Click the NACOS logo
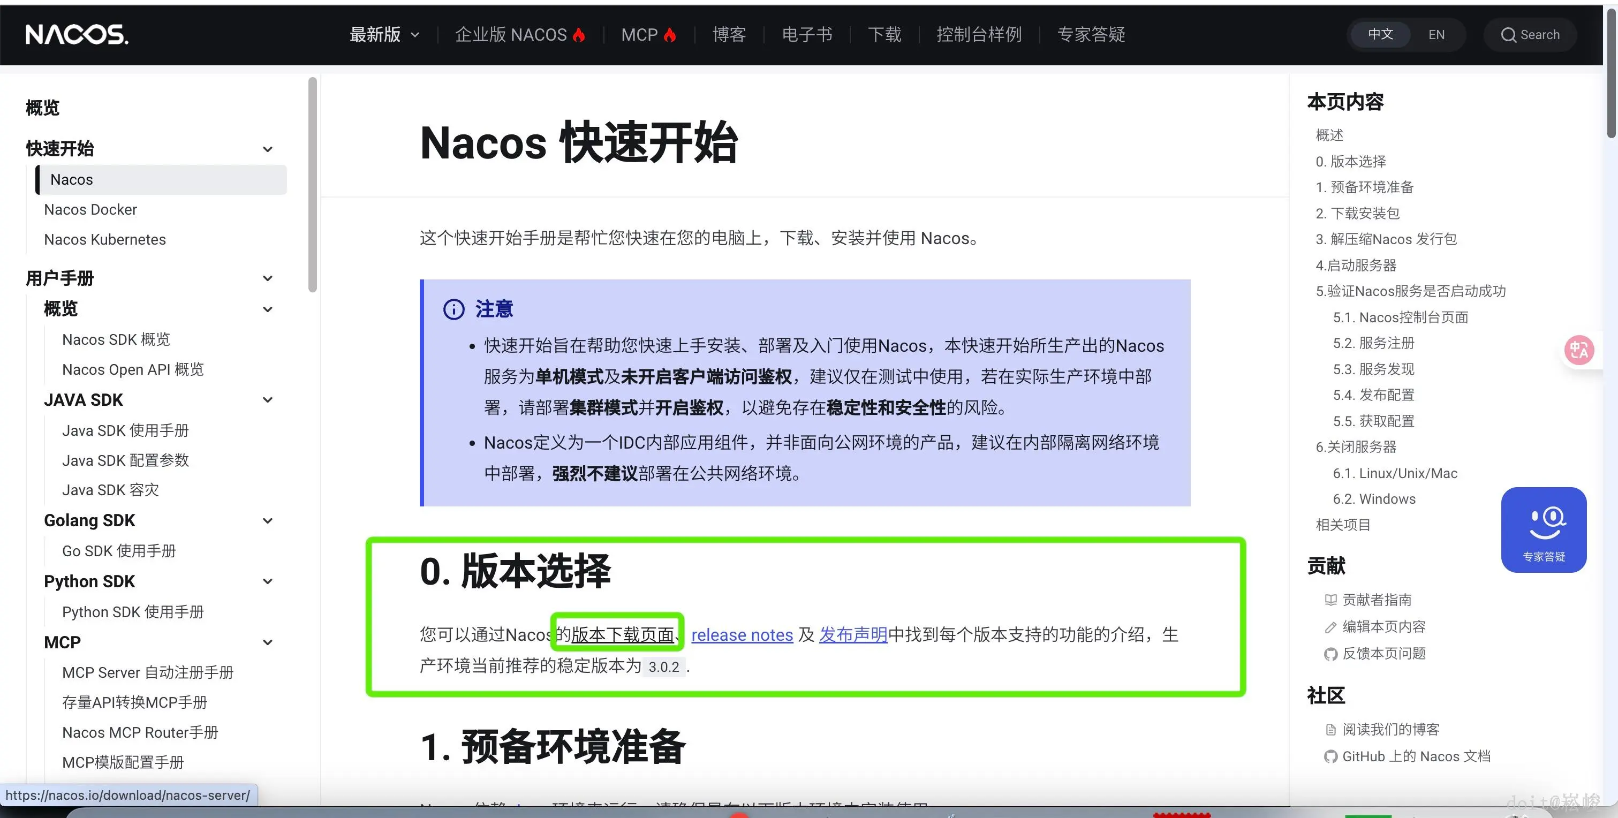Viewport: 1618px width, 818px height. point(76,35)
